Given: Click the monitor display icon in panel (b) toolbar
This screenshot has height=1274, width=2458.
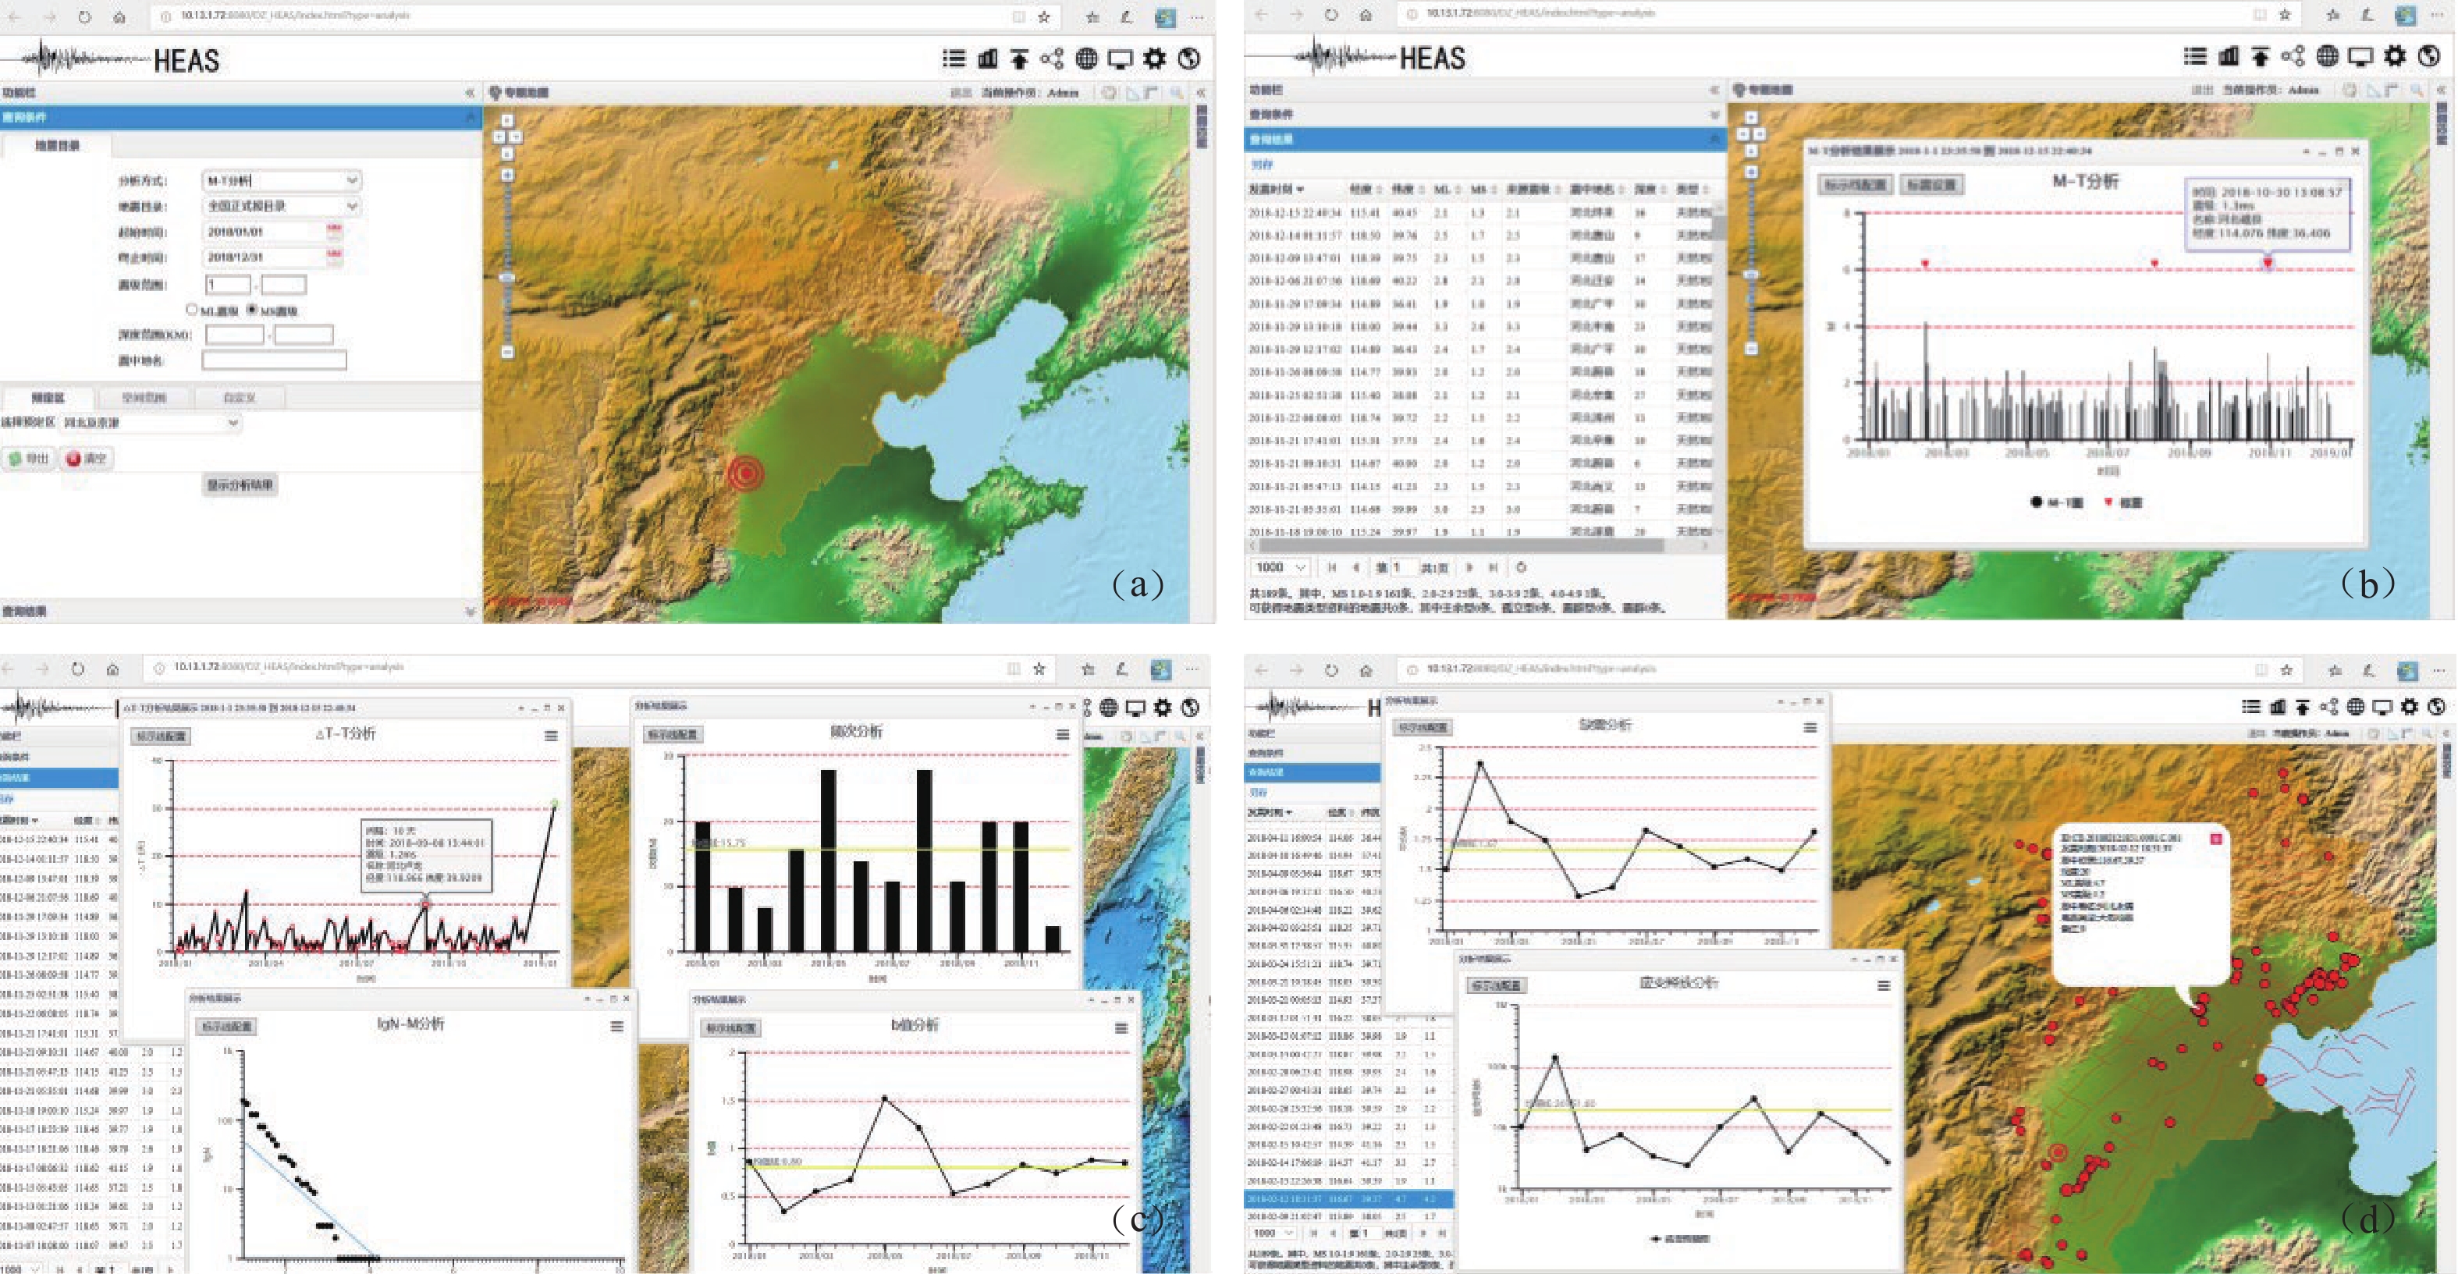Looking at the screenshot, I should (2360, 56).
